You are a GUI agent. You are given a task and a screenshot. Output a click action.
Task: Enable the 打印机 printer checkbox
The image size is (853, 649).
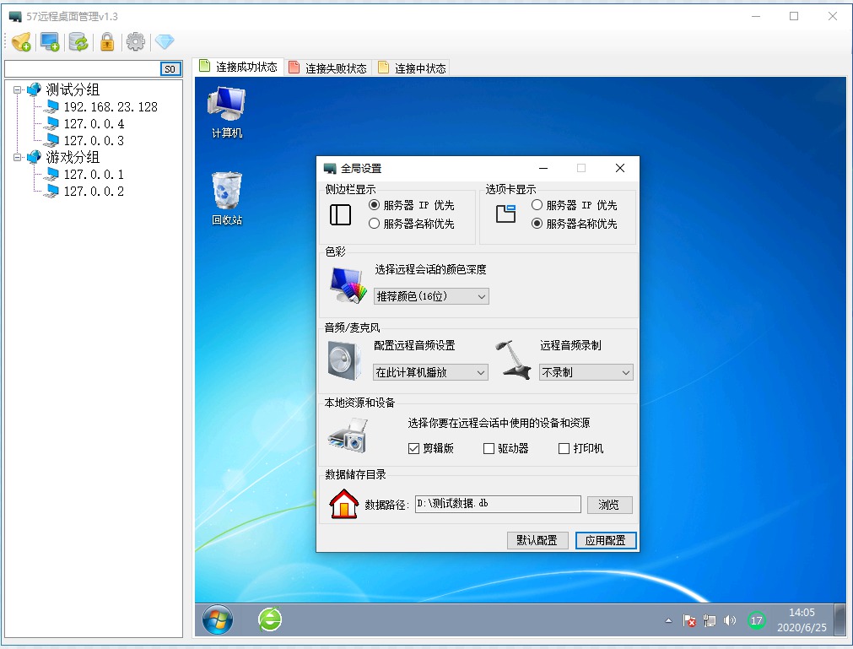564,448
